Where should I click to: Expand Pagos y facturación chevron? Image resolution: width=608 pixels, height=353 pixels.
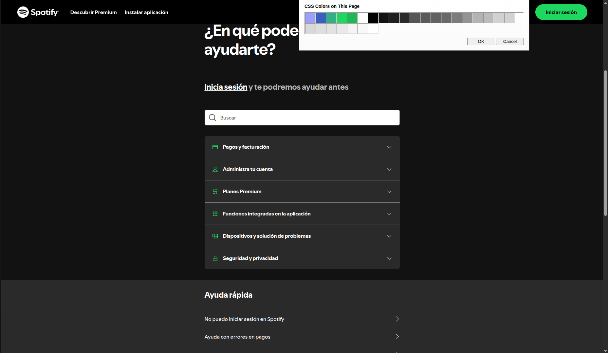389,147
